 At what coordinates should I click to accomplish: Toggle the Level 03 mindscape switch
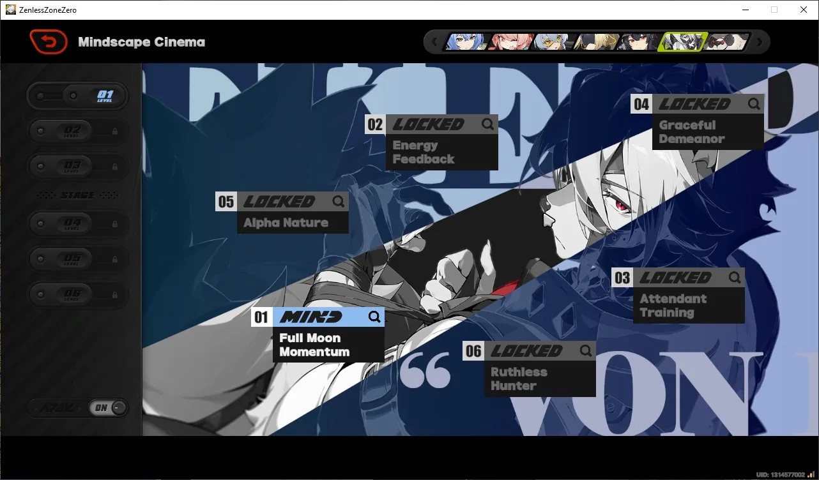(x=77, y=167)
